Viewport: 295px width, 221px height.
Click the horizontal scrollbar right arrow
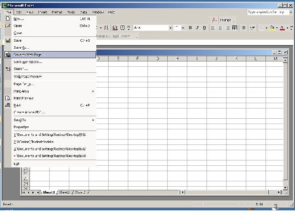[279, 192]
